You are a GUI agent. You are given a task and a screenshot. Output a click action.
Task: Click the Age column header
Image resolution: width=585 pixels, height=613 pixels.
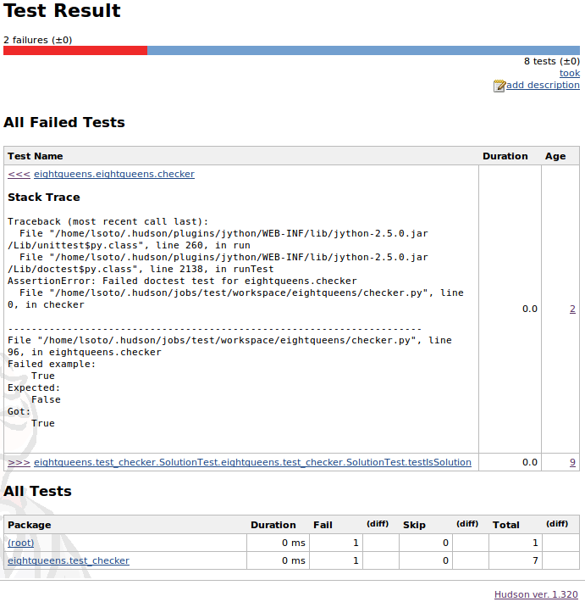click(x=555, y=156)
